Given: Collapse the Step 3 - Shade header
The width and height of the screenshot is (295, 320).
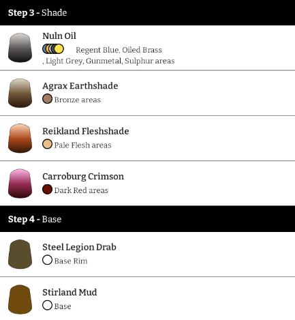Looking at the screenshot, I should point(147,12).
